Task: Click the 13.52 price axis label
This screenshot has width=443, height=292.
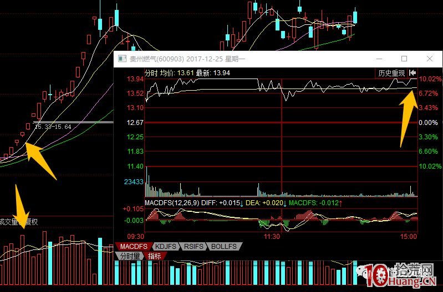Action: (135, 93)
